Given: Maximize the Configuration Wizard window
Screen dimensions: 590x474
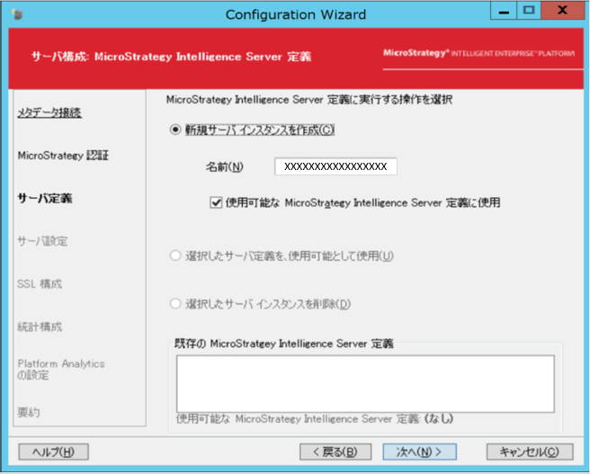Looking at the screenshot, I should tap(529, 11).
